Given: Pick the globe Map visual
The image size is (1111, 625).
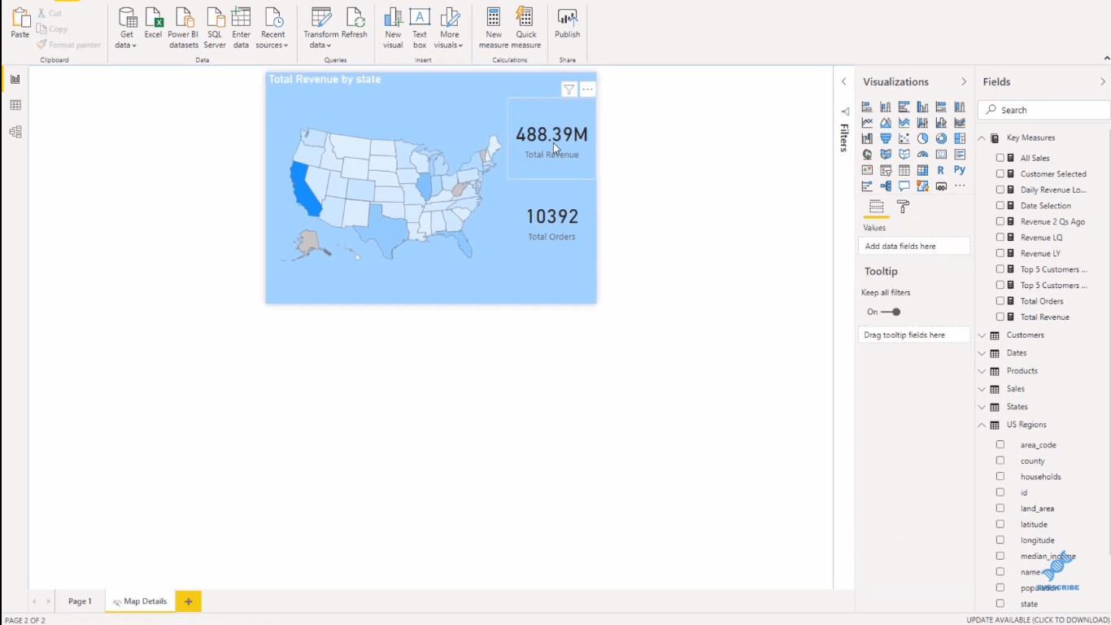Looking at the screenshot, I should click(x=867, y=155).
